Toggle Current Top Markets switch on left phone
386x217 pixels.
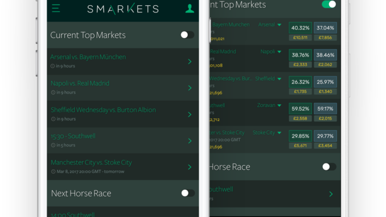pos(187,35)
